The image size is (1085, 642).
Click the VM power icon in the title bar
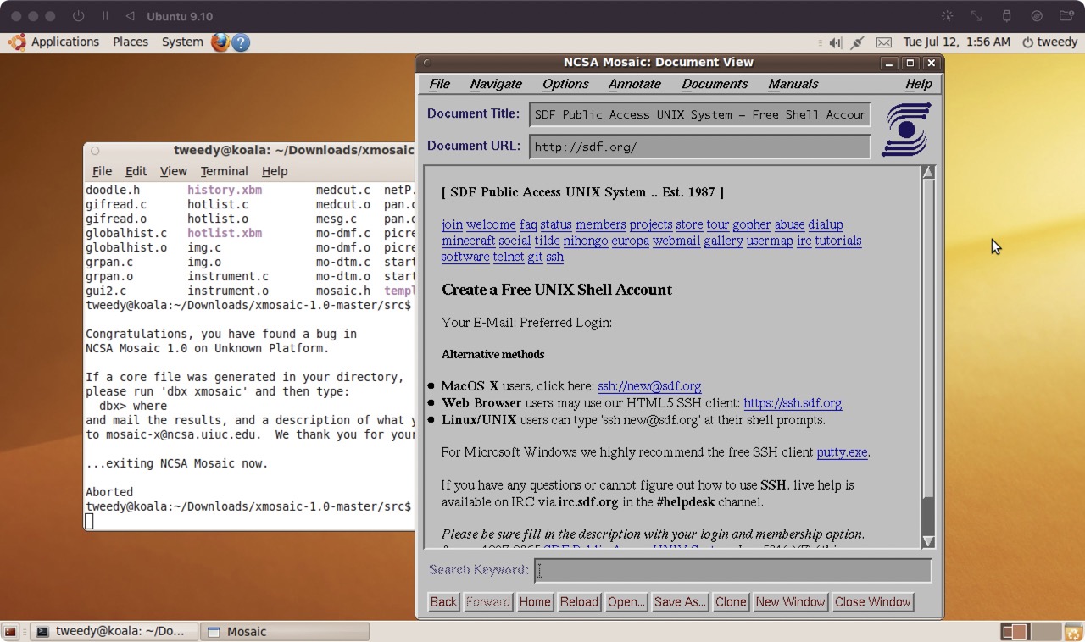(x=79, y=16)
